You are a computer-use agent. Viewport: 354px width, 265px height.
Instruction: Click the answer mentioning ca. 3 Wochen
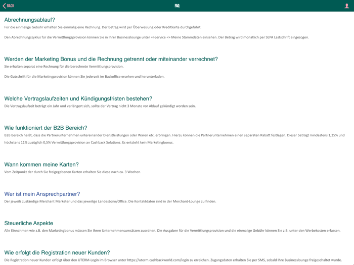coord(72,172)
